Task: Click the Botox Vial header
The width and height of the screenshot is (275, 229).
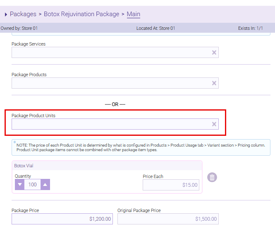Action: [24, 166]
